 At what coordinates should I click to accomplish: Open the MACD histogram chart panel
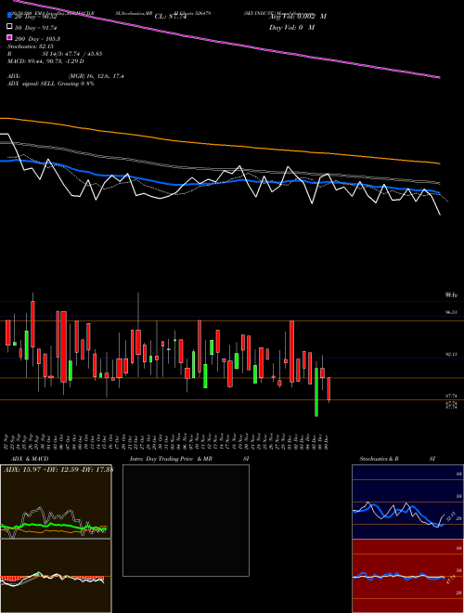56,576
